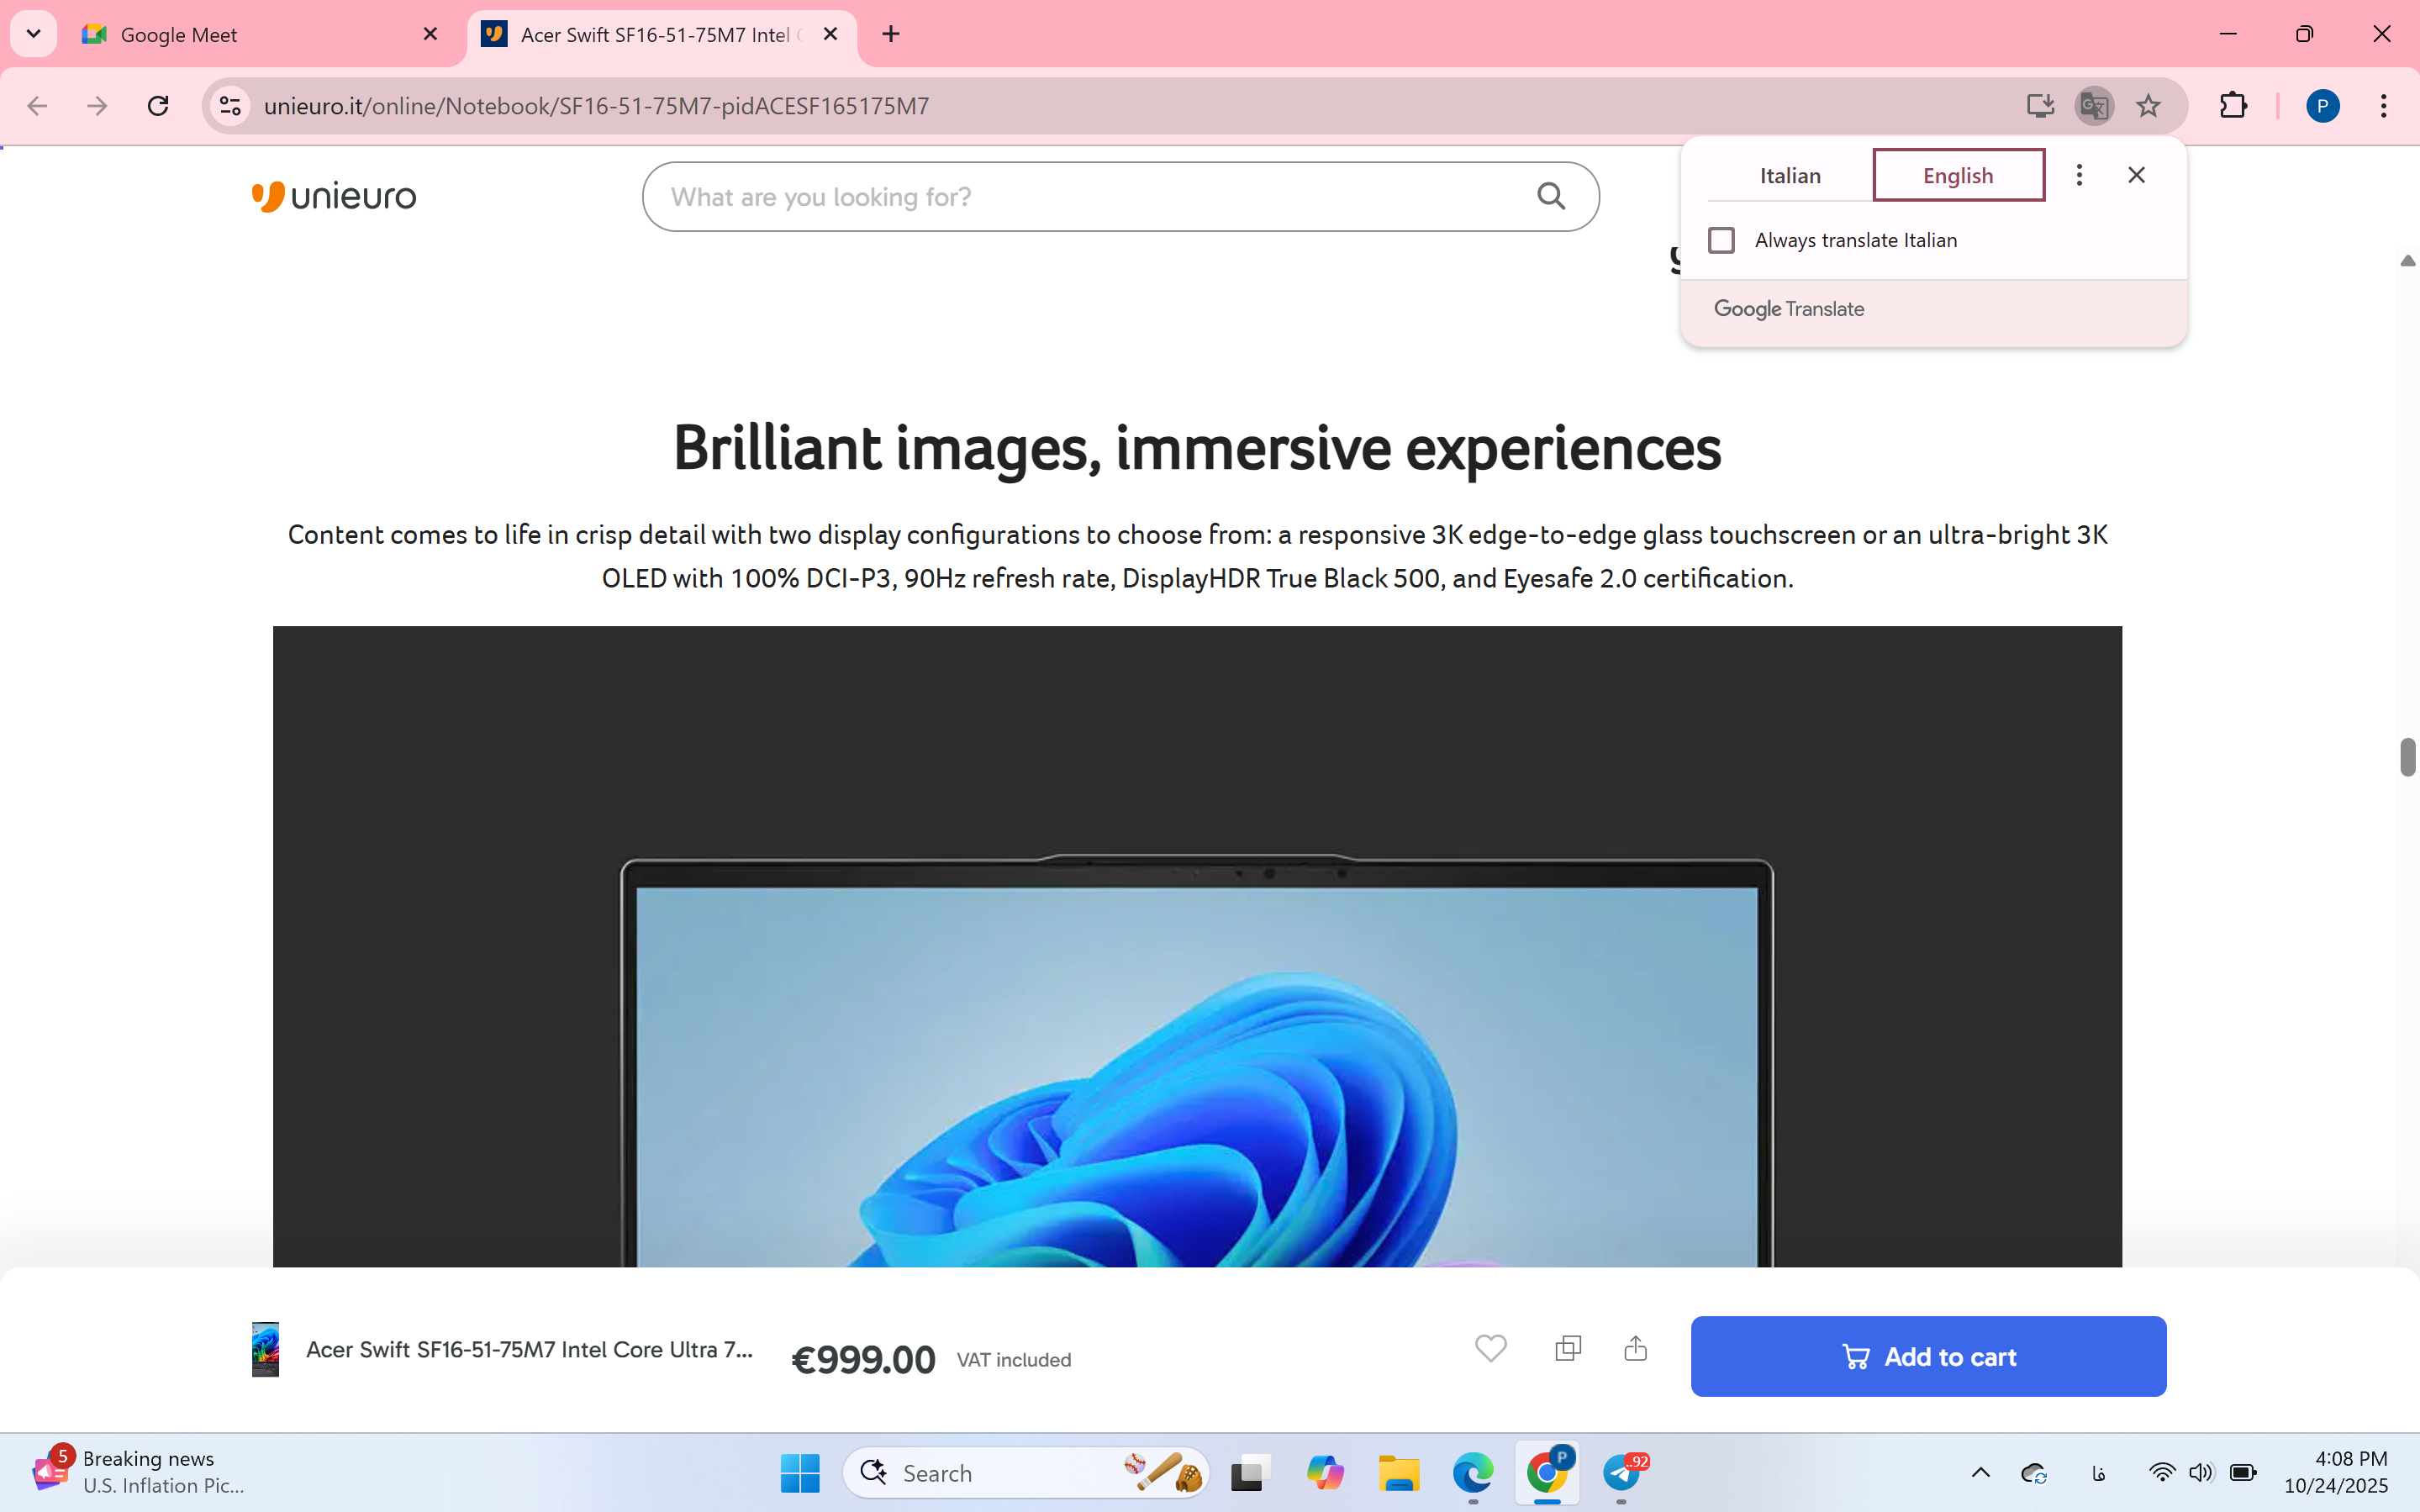Click the share product icon

(1635, 1348)
